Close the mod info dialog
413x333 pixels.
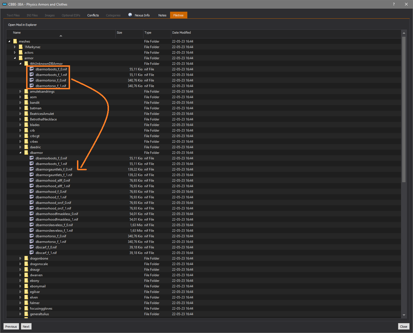tap(404, 326)
